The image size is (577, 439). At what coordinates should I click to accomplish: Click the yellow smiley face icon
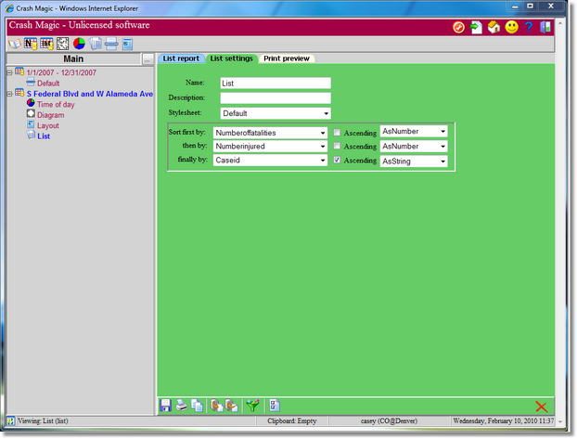[510, 27]
